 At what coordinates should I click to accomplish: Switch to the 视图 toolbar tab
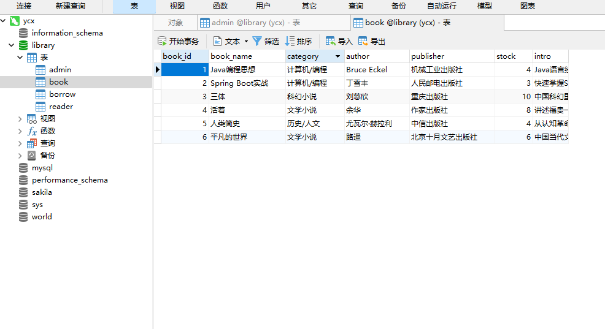pyautogui.click(x=177, y=6)
